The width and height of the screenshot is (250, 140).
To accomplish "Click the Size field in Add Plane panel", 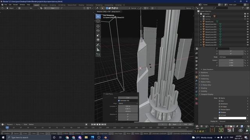I will pos(128,98).
